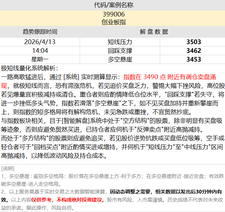Select the date cell 2026/4/13

pyautogui.click(x=40, y=42)
